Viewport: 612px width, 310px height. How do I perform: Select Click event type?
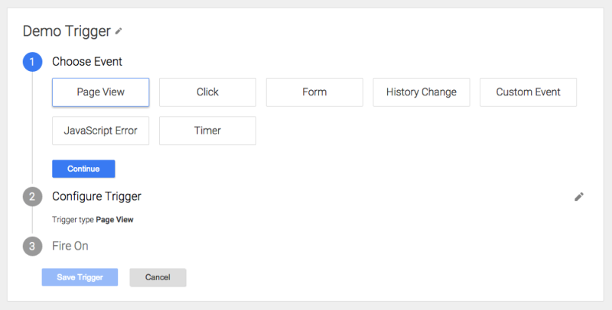(207, 92)
